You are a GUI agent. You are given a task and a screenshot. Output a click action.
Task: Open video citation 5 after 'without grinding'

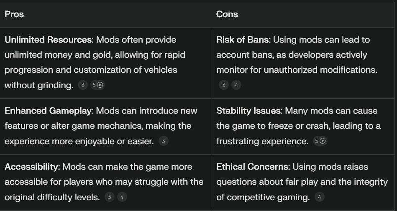point(97,85)
